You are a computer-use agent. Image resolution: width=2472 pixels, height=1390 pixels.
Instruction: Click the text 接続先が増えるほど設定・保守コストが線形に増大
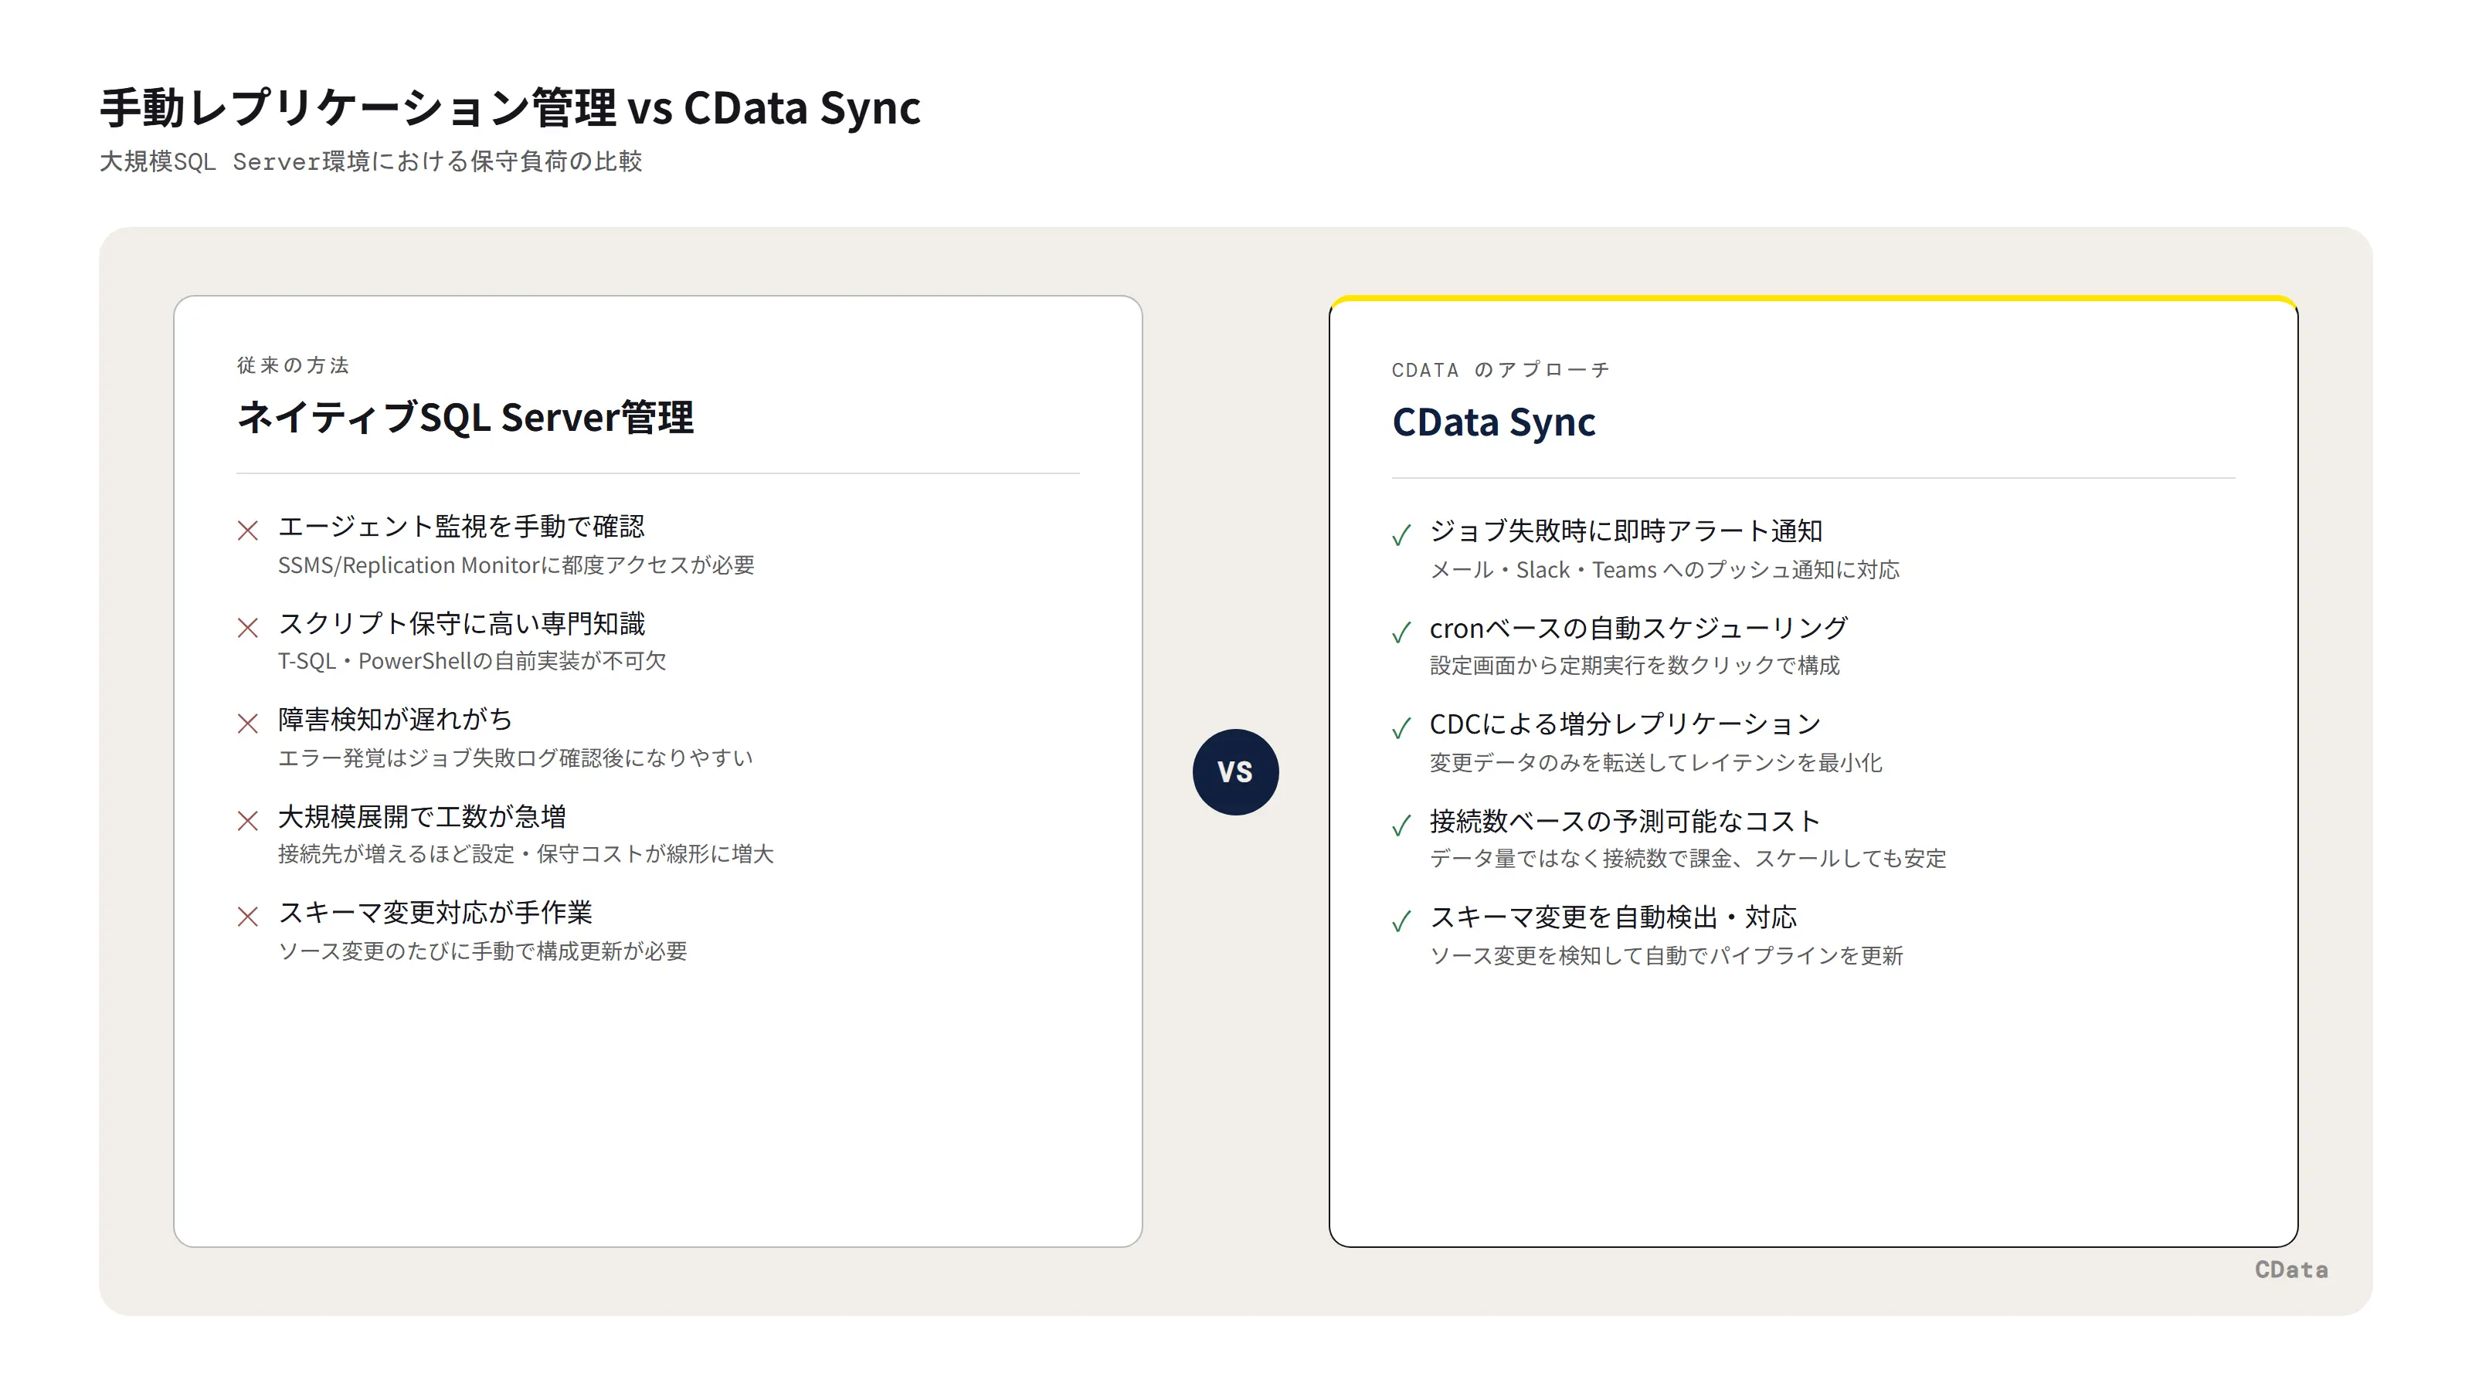click(526, 854)
